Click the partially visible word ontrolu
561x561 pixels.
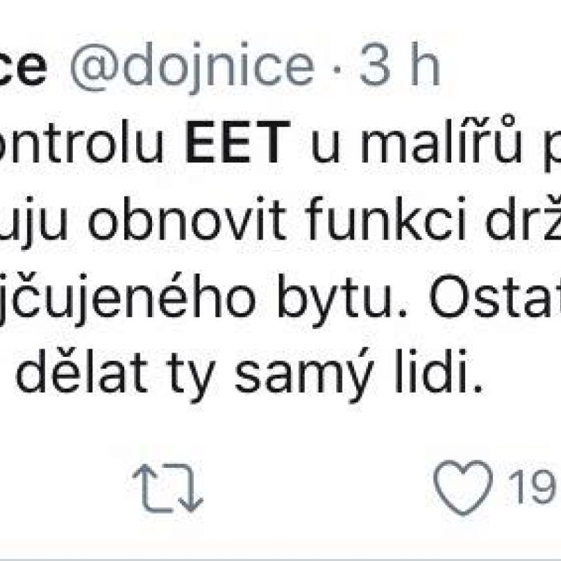tap(81, 142)
